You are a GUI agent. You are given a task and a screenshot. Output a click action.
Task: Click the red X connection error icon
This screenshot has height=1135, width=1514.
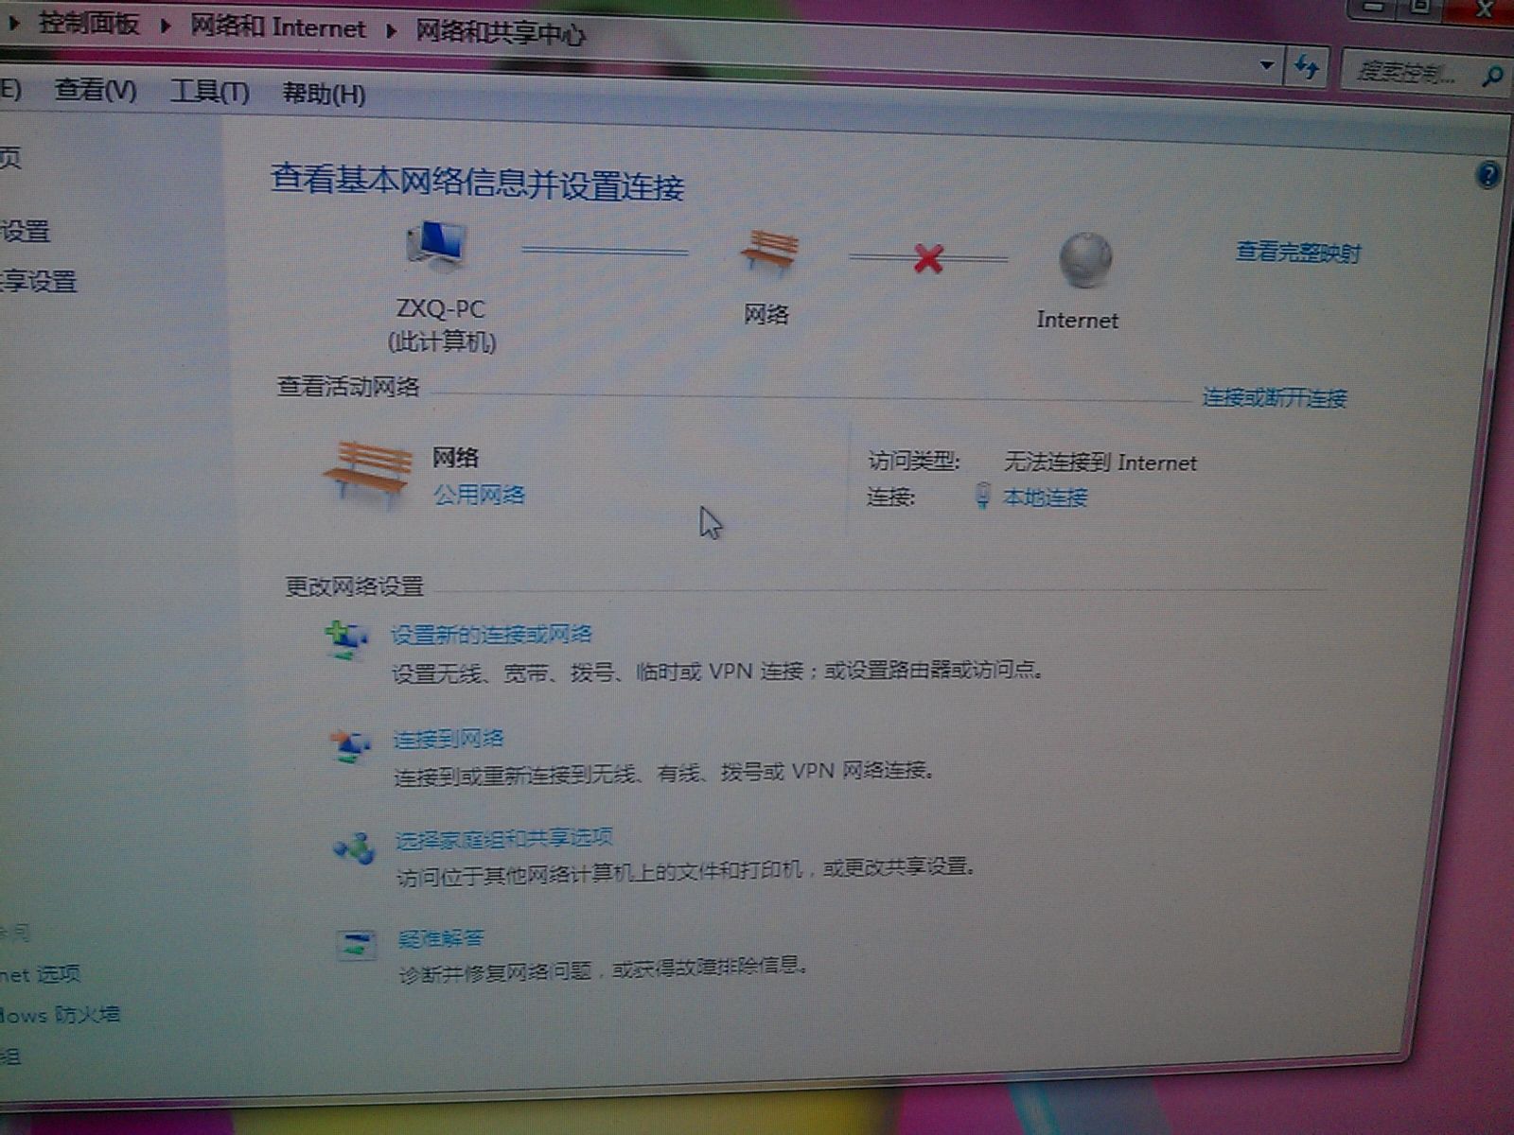click(928, 257)
